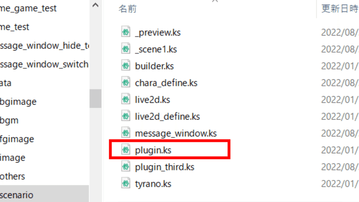Select the plugin.ks file name
Viewport: 359px width, 202px height.
[x=153, y=150]
